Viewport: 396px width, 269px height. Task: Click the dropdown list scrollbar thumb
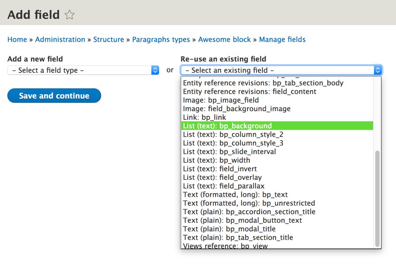(x=377, y=199)
